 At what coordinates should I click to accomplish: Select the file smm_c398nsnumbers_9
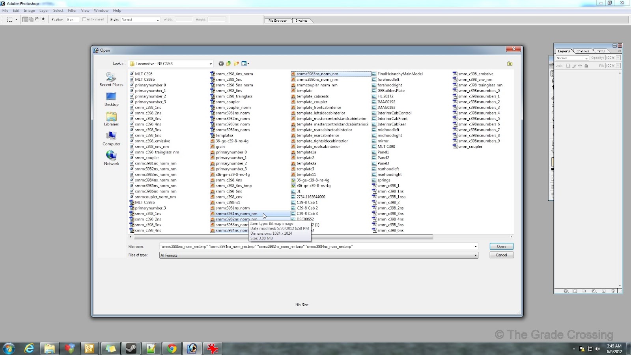pos(476,141)
